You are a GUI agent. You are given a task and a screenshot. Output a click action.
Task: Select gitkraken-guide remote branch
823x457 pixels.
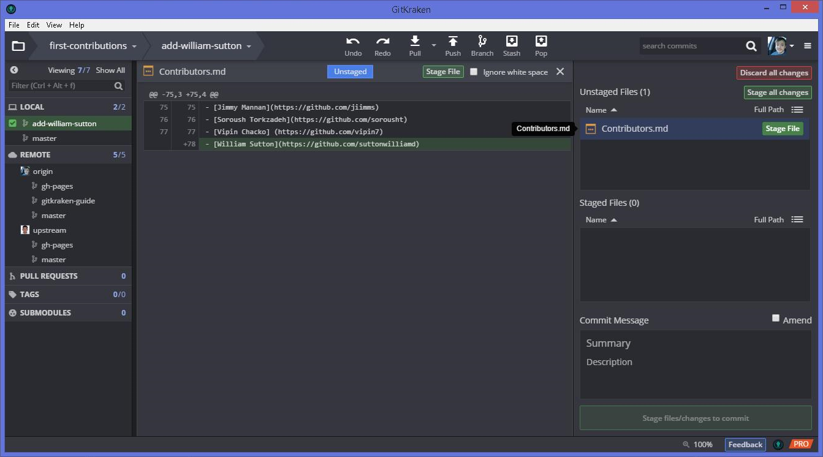pyautogui.click(x=68, y=201)
